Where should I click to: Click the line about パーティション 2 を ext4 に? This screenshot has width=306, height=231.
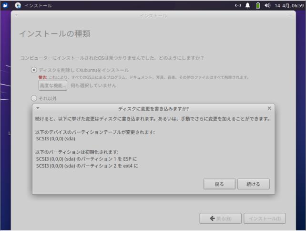(87, 166)
